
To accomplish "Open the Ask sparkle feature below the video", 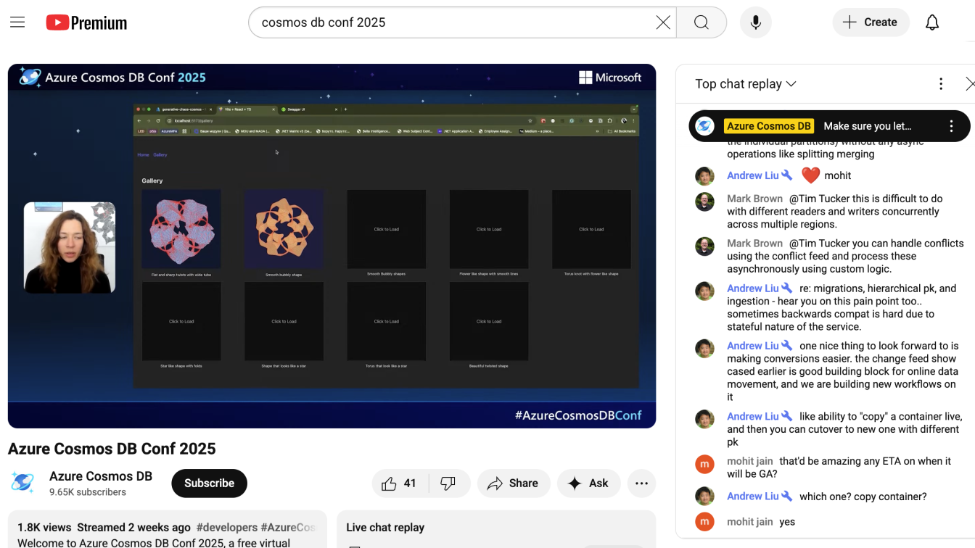I will click(588, 483).
